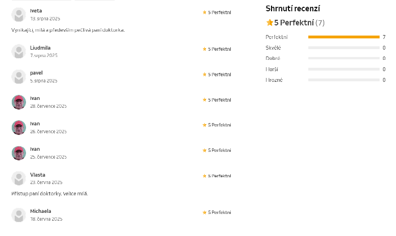The image size is (396, 236).
Task: Select the Perfektní rating bar
Action: [343, 37]
